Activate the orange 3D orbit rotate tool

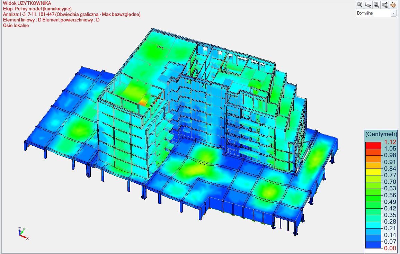(x=393, y=4)
